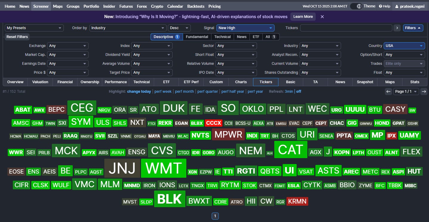Open the My Presets dropdown
Screen dimensions: 429x222
[x=34, y=28]
